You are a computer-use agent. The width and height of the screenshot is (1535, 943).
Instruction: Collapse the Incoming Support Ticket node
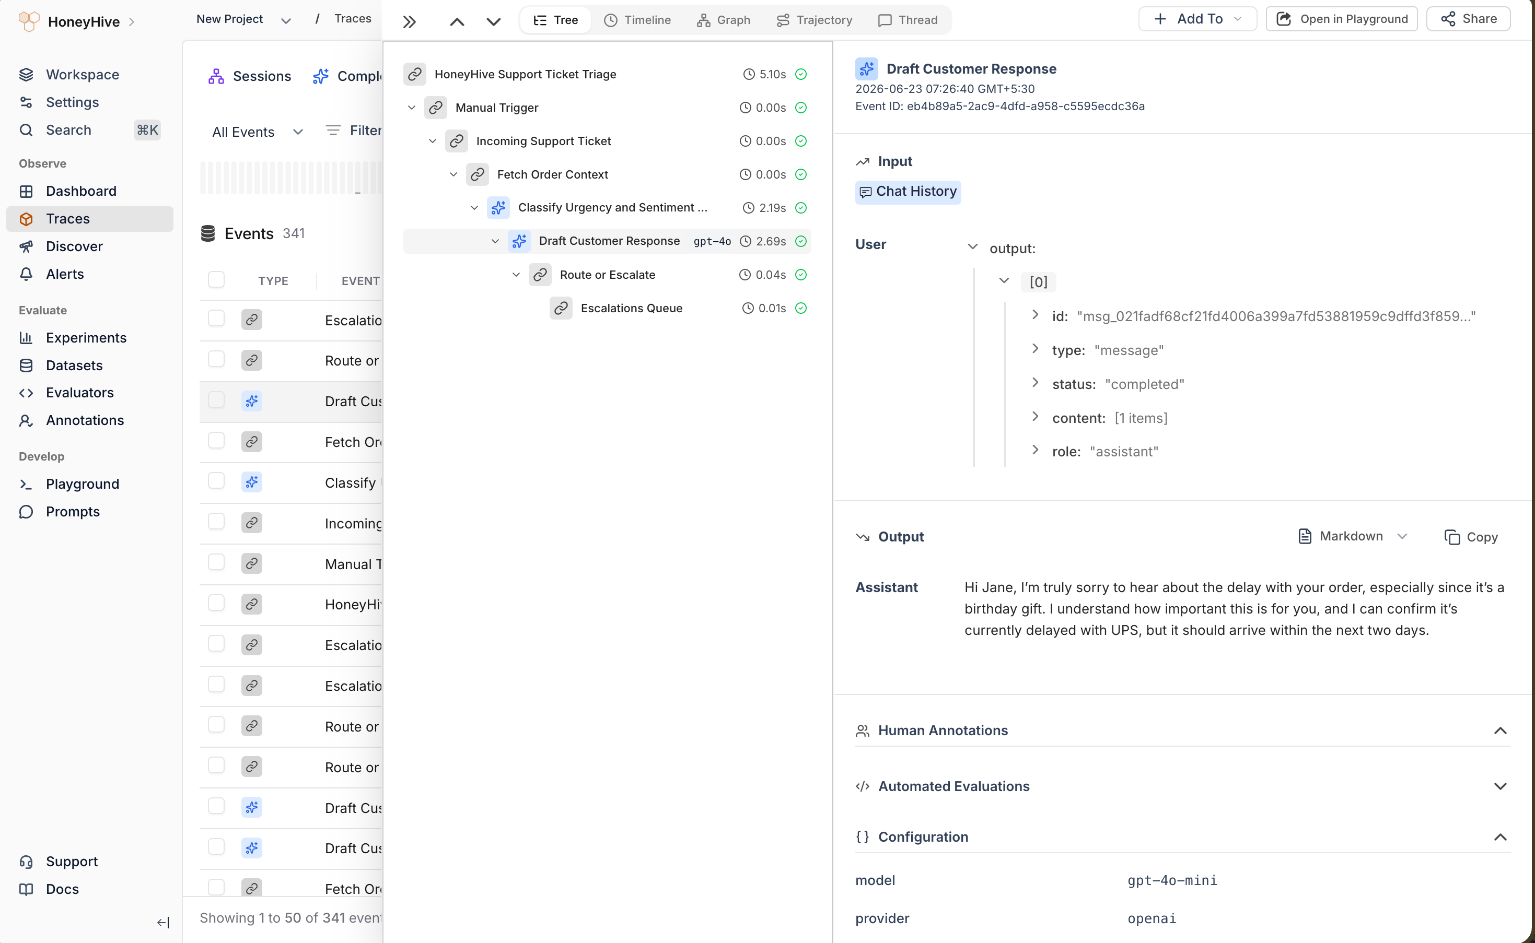coord(433,141)
